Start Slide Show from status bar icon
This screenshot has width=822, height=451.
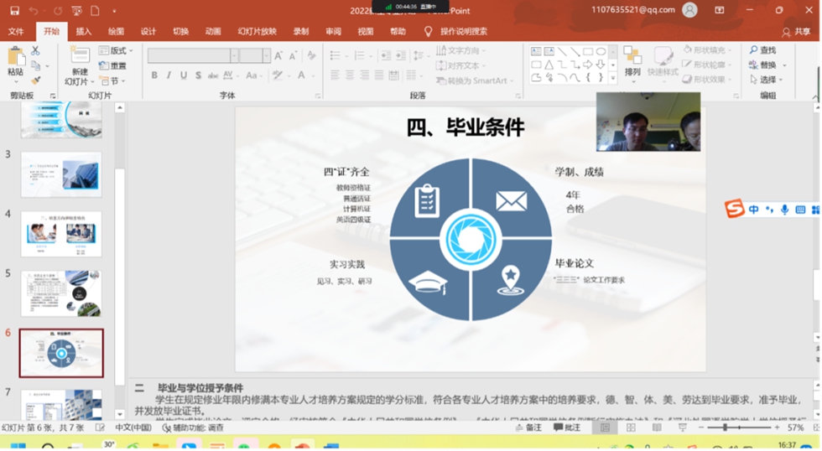point(682,428)
